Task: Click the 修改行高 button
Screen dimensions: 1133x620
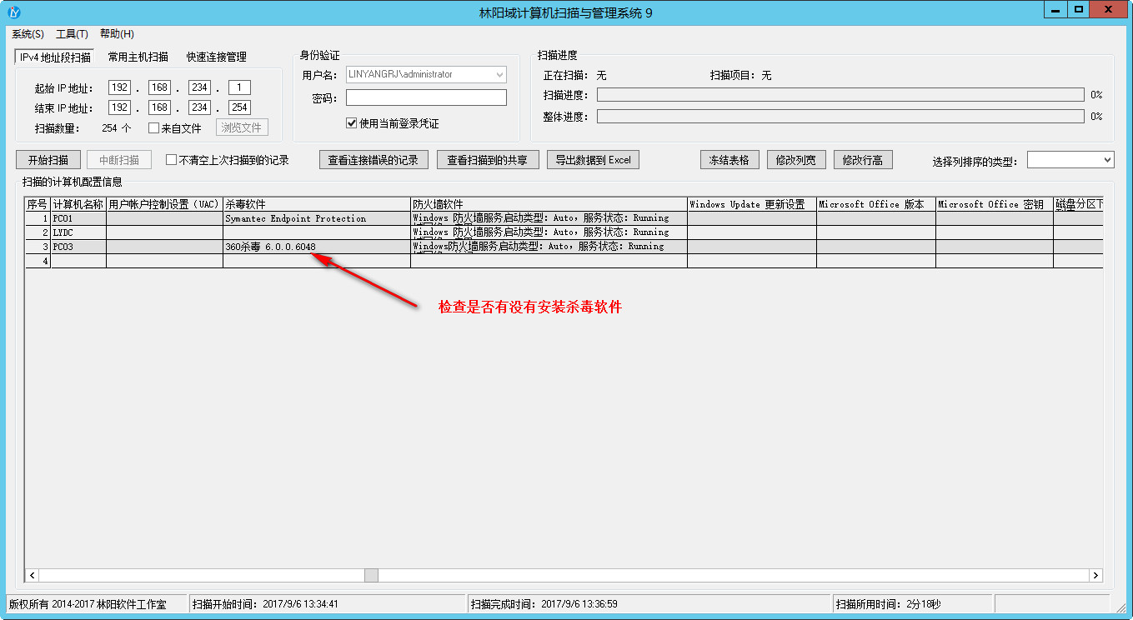Action: (863, 160)
